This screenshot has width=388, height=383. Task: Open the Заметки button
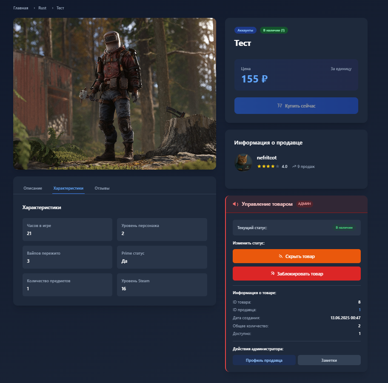(x=329, y=360)
